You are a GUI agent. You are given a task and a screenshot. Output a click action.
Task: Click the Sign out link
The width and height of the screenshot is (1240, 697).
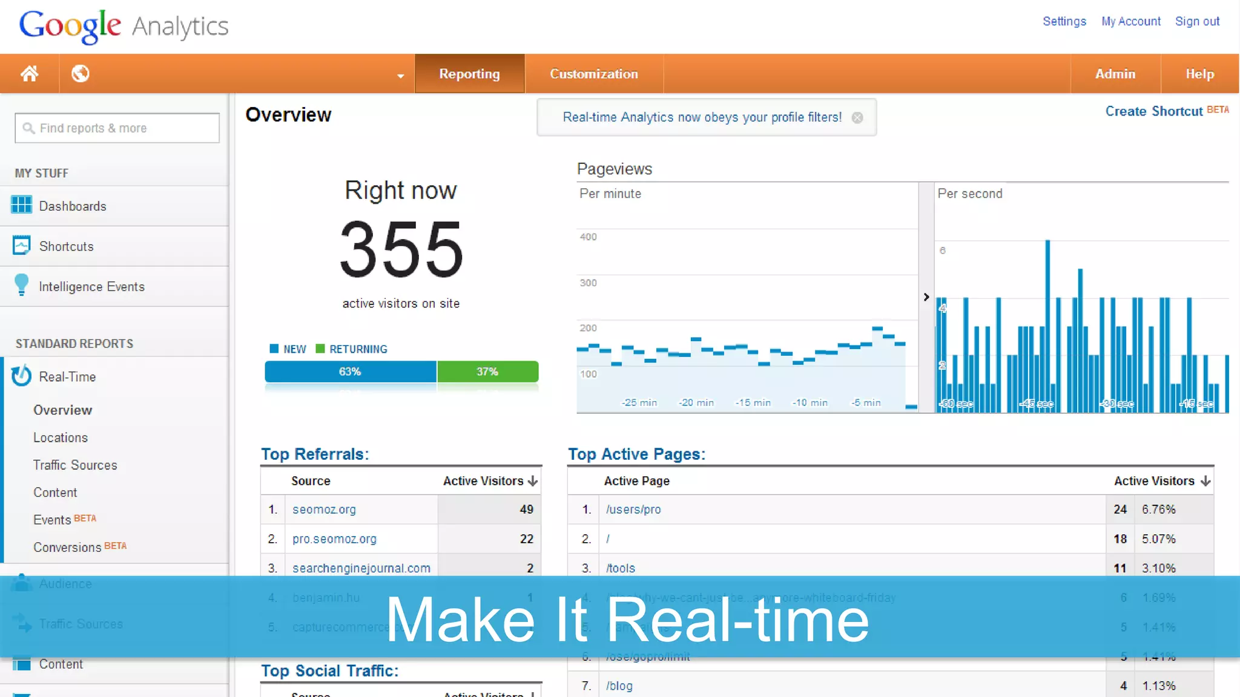[x=1197, y=21]
